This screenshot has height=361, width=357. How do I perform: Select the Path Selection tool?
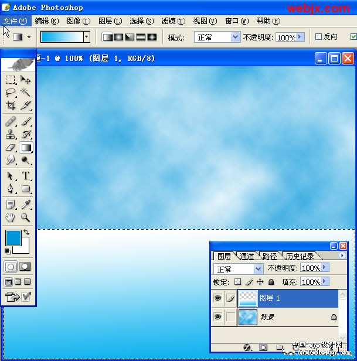point(11,176)
